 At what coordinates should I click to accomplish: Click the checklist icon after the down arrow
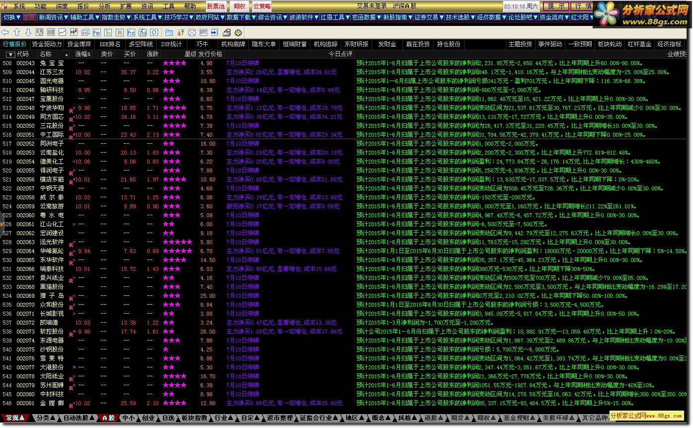40,32
